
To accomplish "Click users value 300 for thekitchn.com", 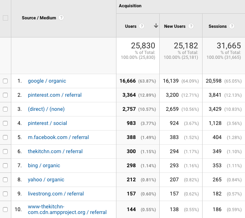I will [131, 152].
